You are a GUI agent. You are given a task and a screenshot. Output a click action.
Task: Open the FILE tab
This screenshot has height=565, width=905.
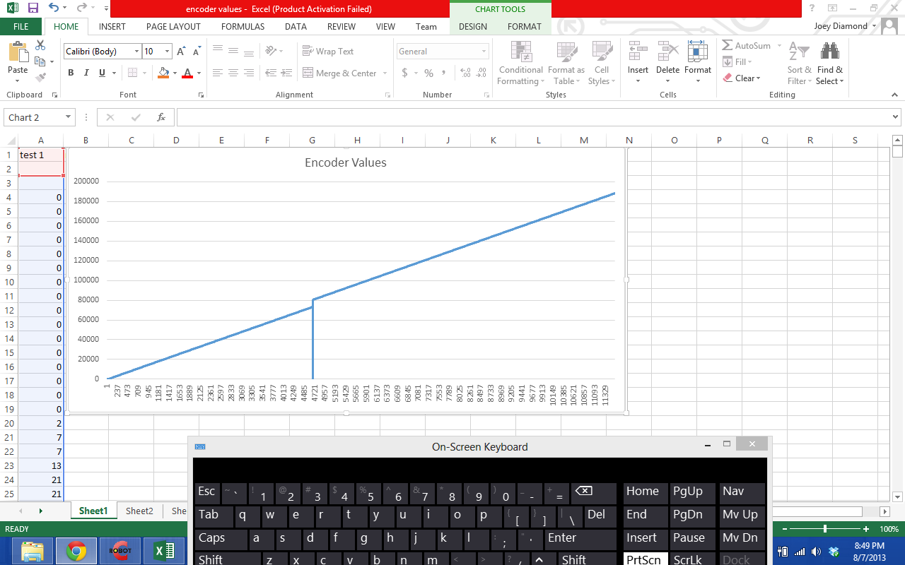click(x=21, y=26)
